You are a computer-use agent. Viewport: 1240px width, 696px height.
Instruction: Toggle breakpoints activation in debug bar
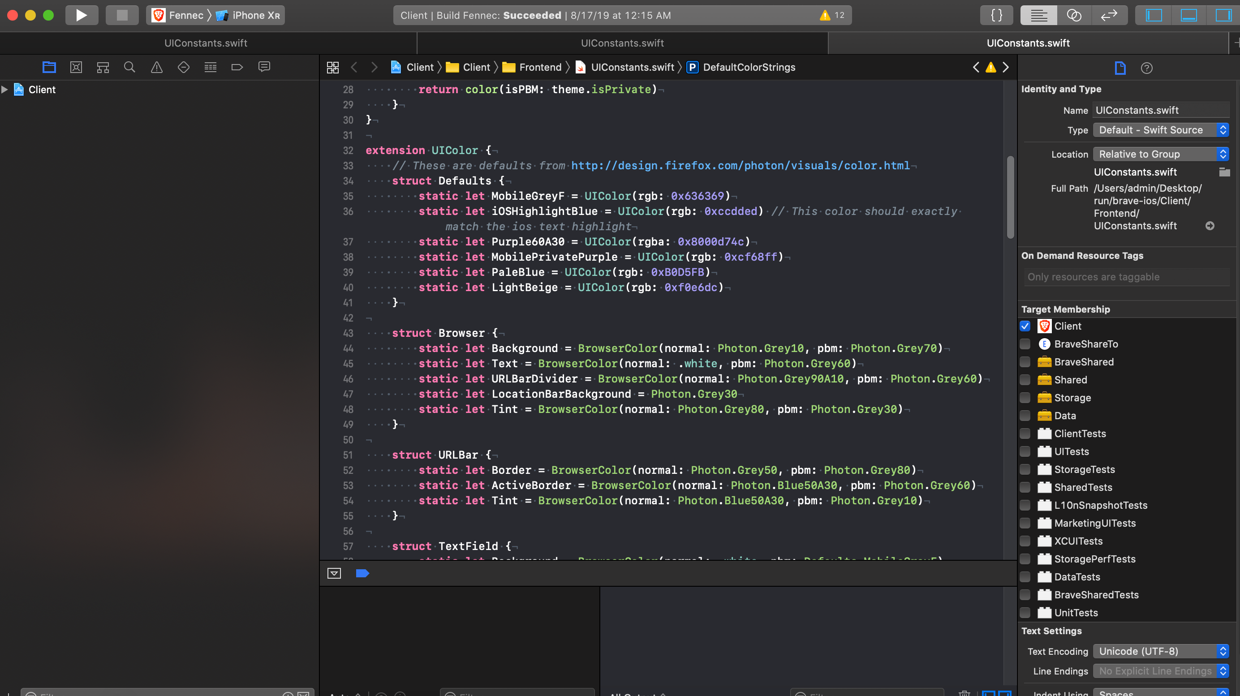(x=362, y=573)
